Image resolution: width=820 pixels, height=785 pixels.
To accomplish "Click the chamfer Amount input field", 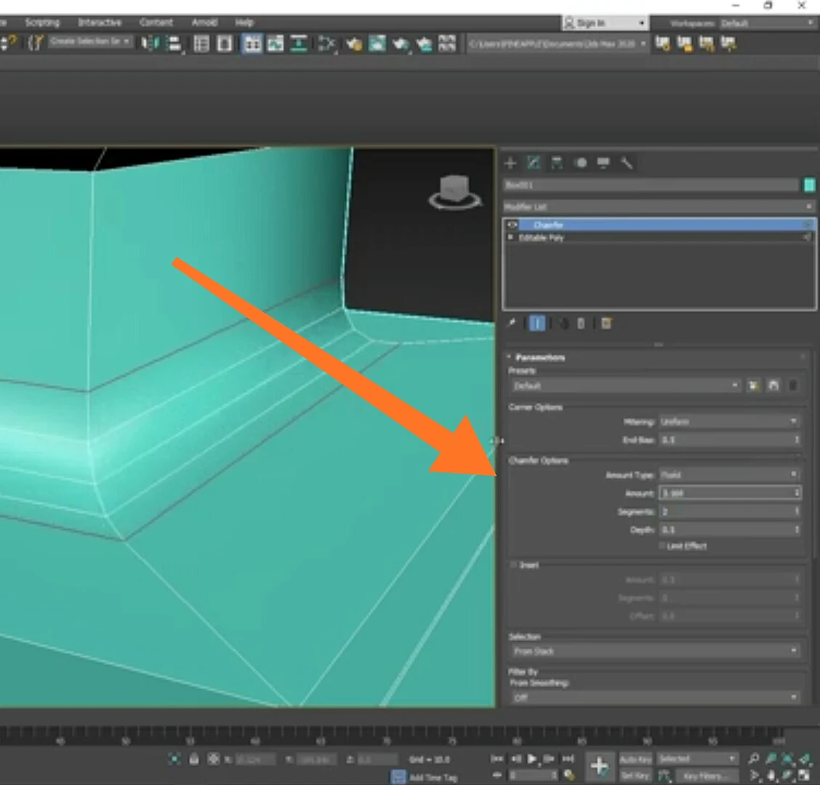I will click(729, 493).
